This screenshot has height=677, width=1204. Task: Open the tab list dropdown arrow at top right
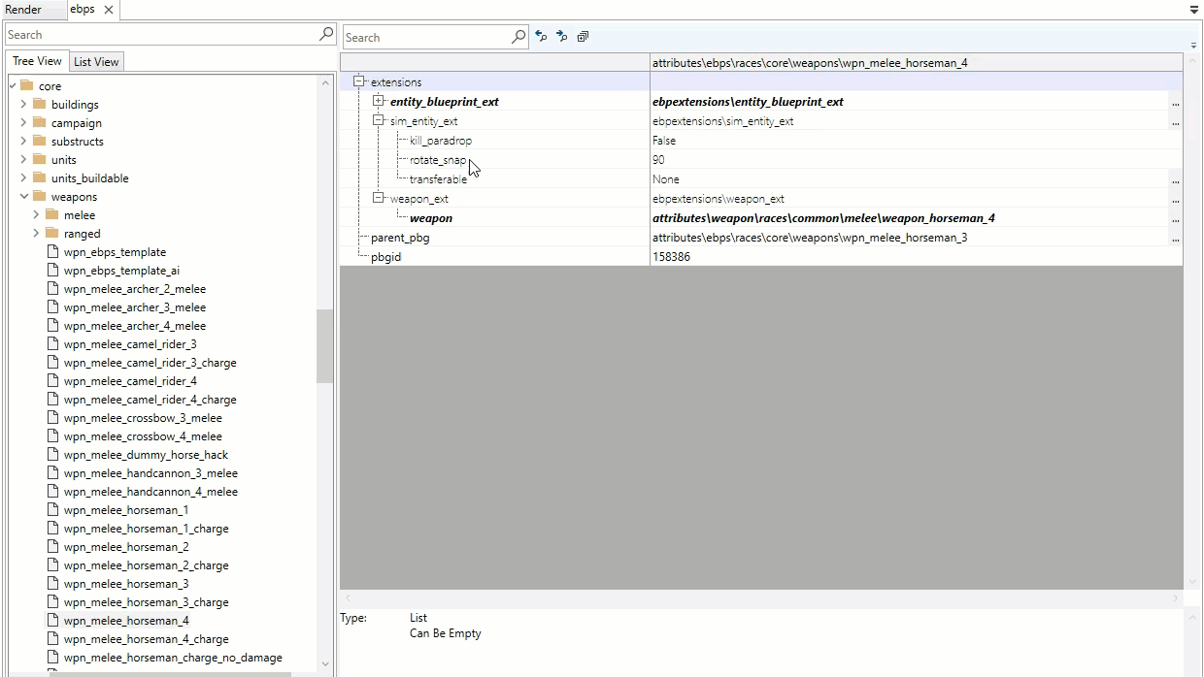[1194, 10]
